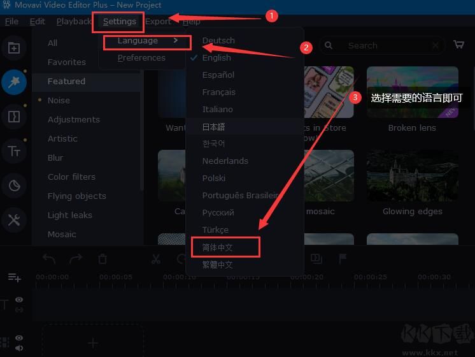475x357 pixels.
Task: Select 繁體中文 language
Action: click(218, 265)
